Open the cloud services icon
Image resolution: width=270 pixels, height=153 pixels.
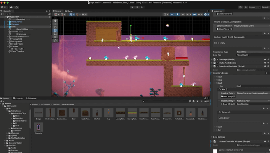11,7
